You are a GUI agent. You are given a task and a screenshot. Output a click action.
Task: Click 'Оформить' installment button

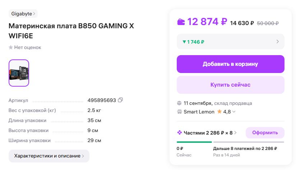265,133
